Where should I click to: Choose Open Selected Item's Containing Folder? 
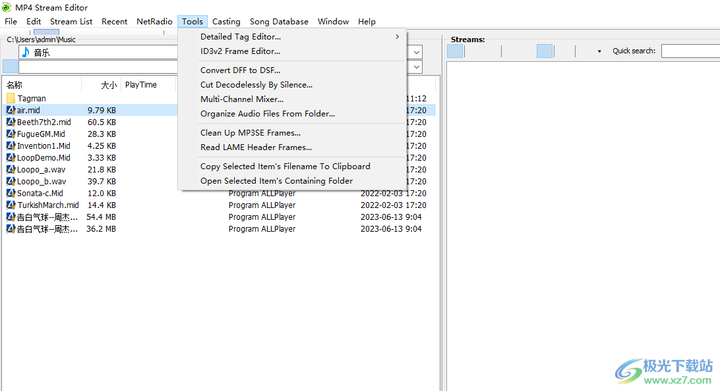tap(291, 180)
